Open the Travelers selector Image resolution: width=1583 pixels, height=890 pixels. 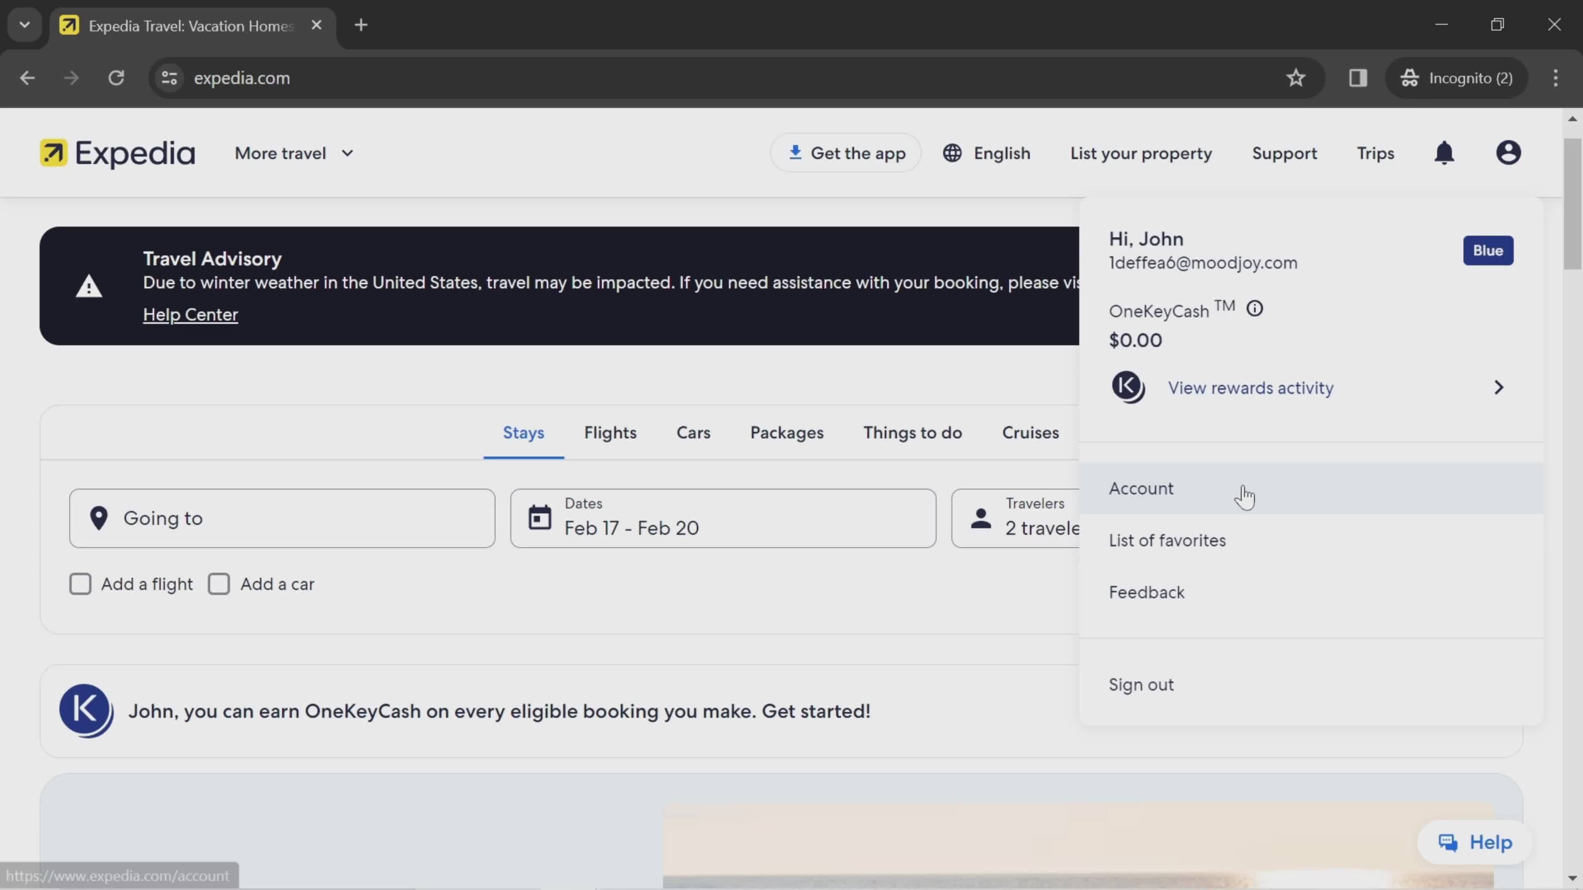(x=1015, y=518)
